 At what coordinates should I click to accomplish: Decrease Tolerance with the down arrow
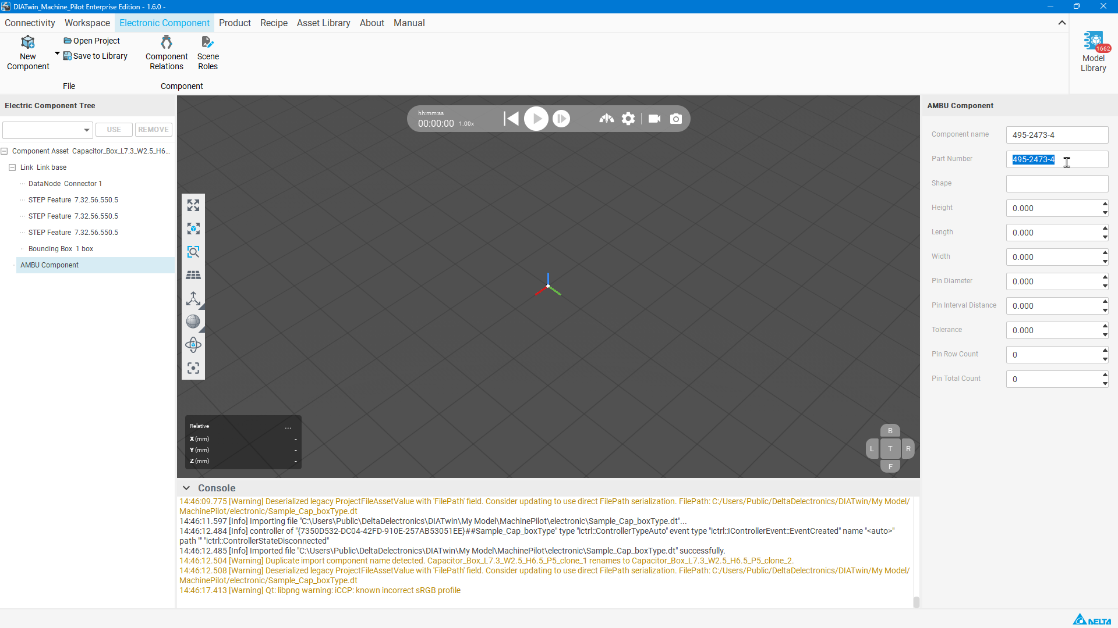coord(1105,335)
